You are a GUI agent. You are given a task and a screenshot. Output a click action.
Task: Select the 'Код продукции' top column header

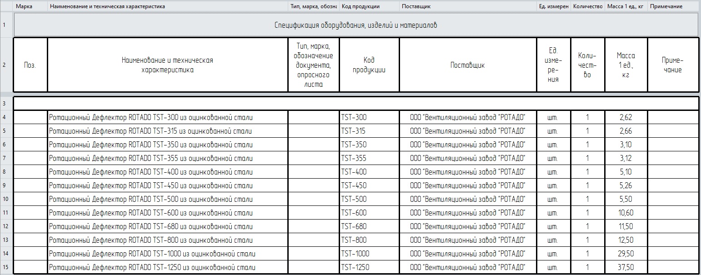pos(369,6)
